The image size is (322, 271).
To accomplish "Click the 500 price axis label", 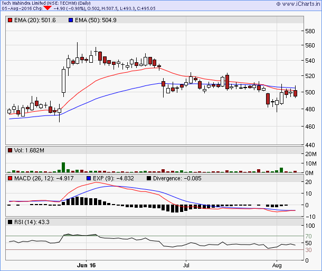I will point(310,92).
